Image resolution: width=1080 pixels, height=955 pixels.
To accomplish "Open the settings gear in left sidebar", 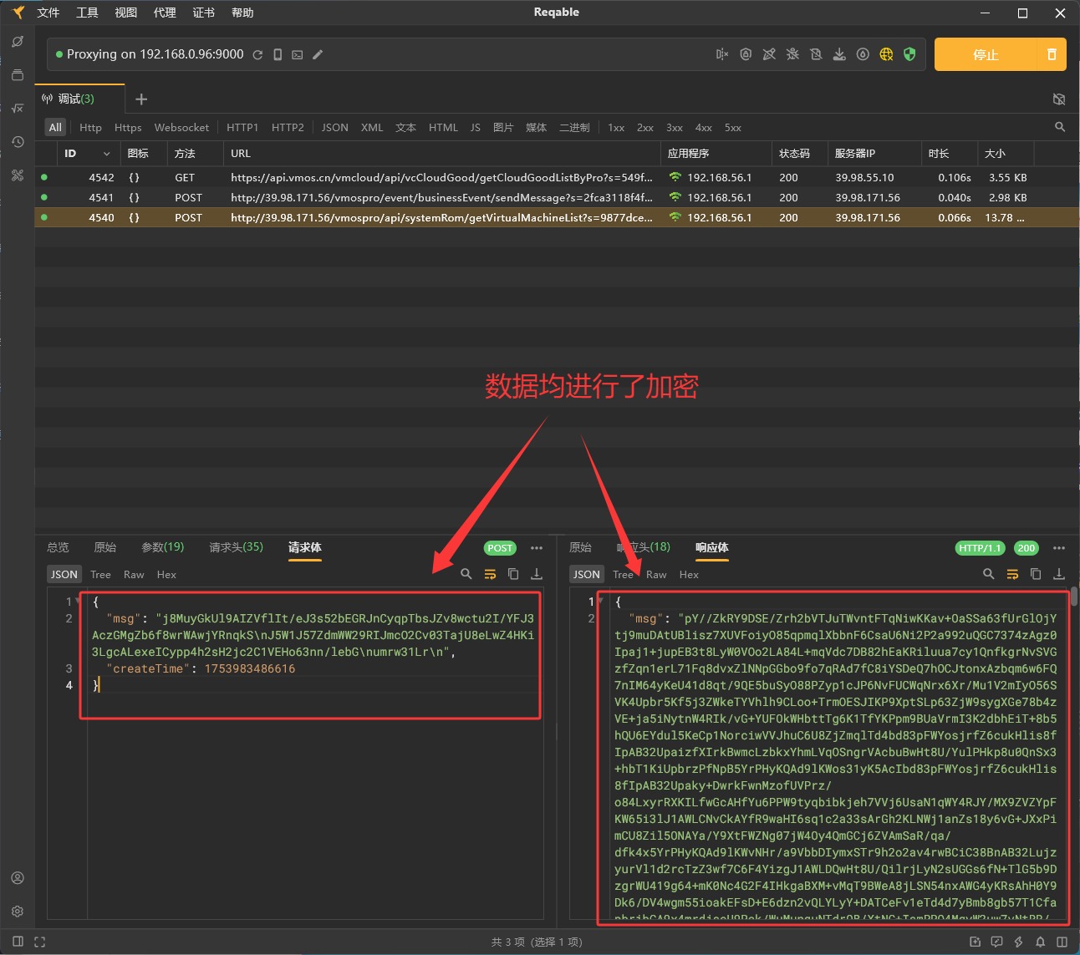I will coord(18,912).
